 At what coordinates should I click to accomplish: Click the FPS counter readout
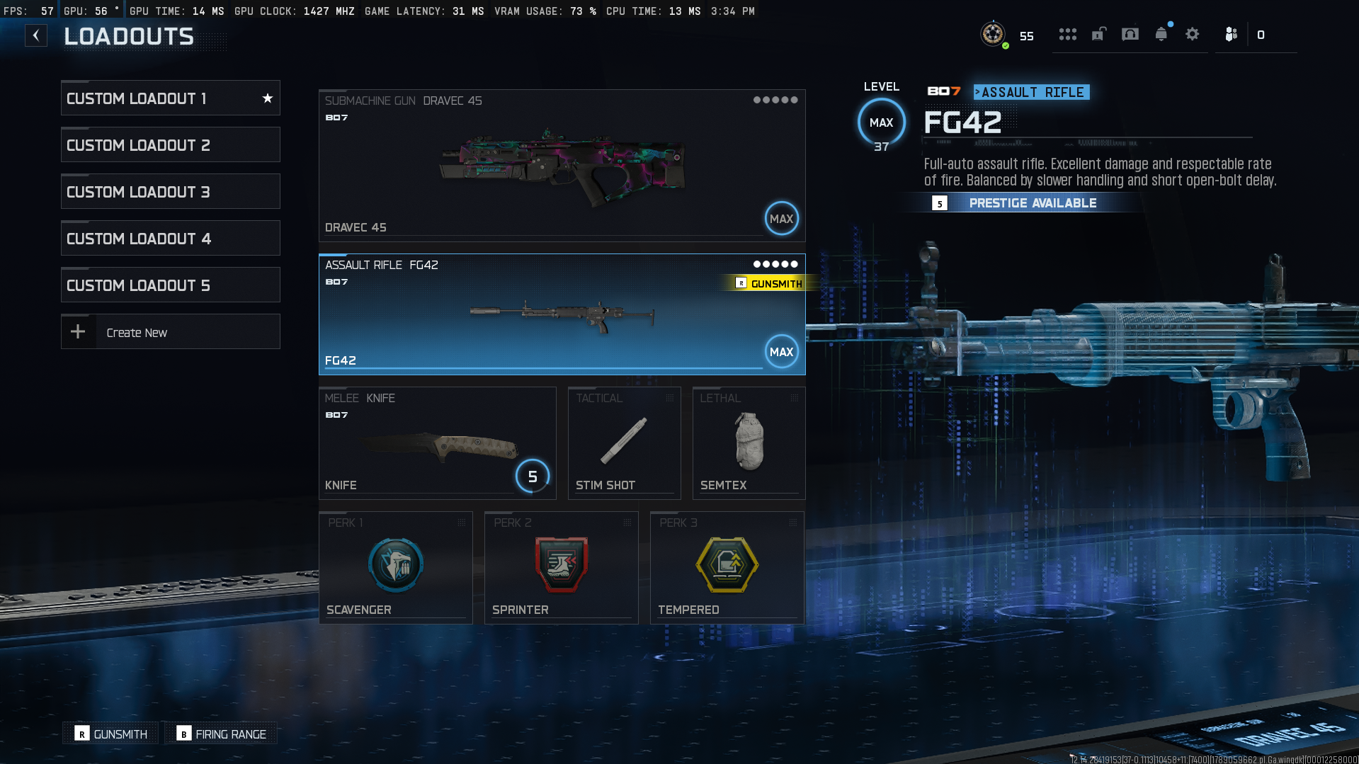28,11
